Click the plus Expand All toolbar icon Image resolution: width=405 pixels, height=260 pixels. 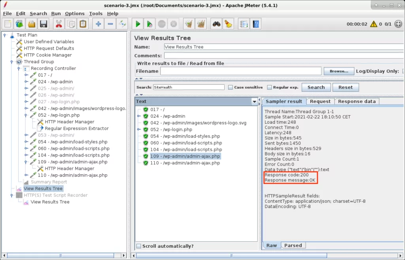(98, 24)
